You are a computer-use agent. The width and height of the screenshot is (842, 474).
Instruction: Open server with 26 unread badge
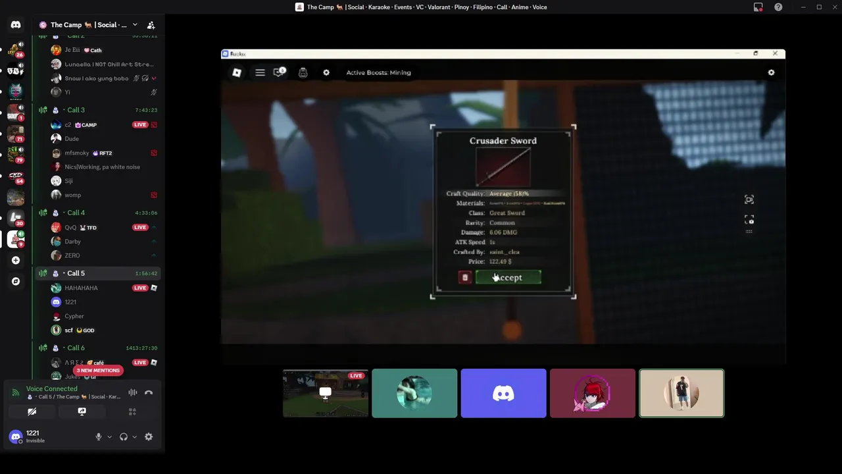(x=16, y=49)
